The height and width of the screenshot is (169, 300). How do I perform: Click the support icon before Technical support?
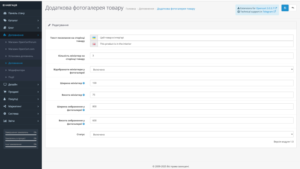coord(238,12)
